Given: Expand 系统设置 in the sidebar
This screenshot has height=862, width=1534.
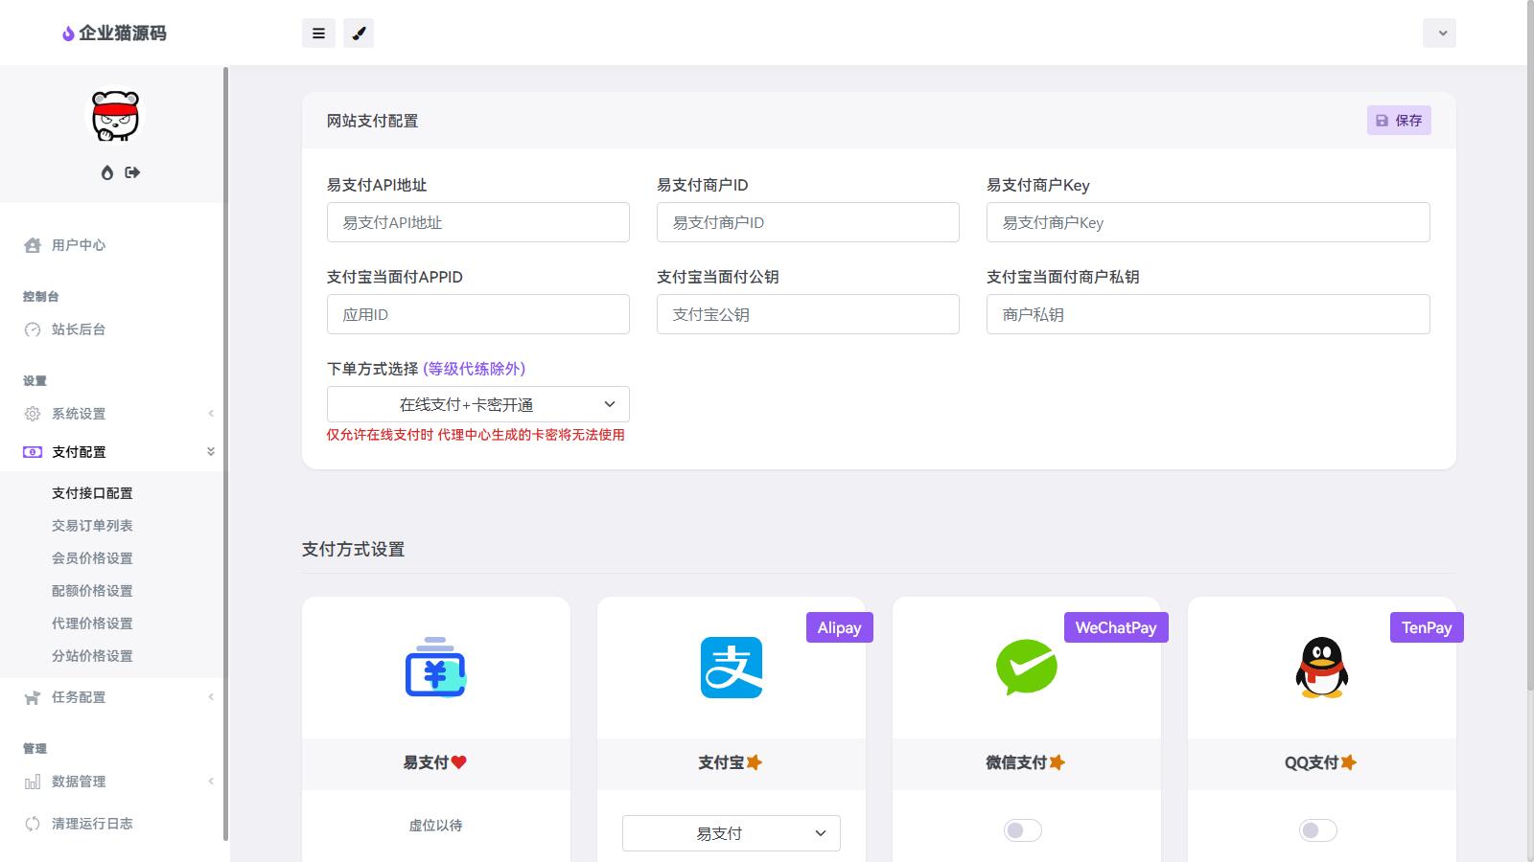Looking at the screenshot, I should (79, 414).
